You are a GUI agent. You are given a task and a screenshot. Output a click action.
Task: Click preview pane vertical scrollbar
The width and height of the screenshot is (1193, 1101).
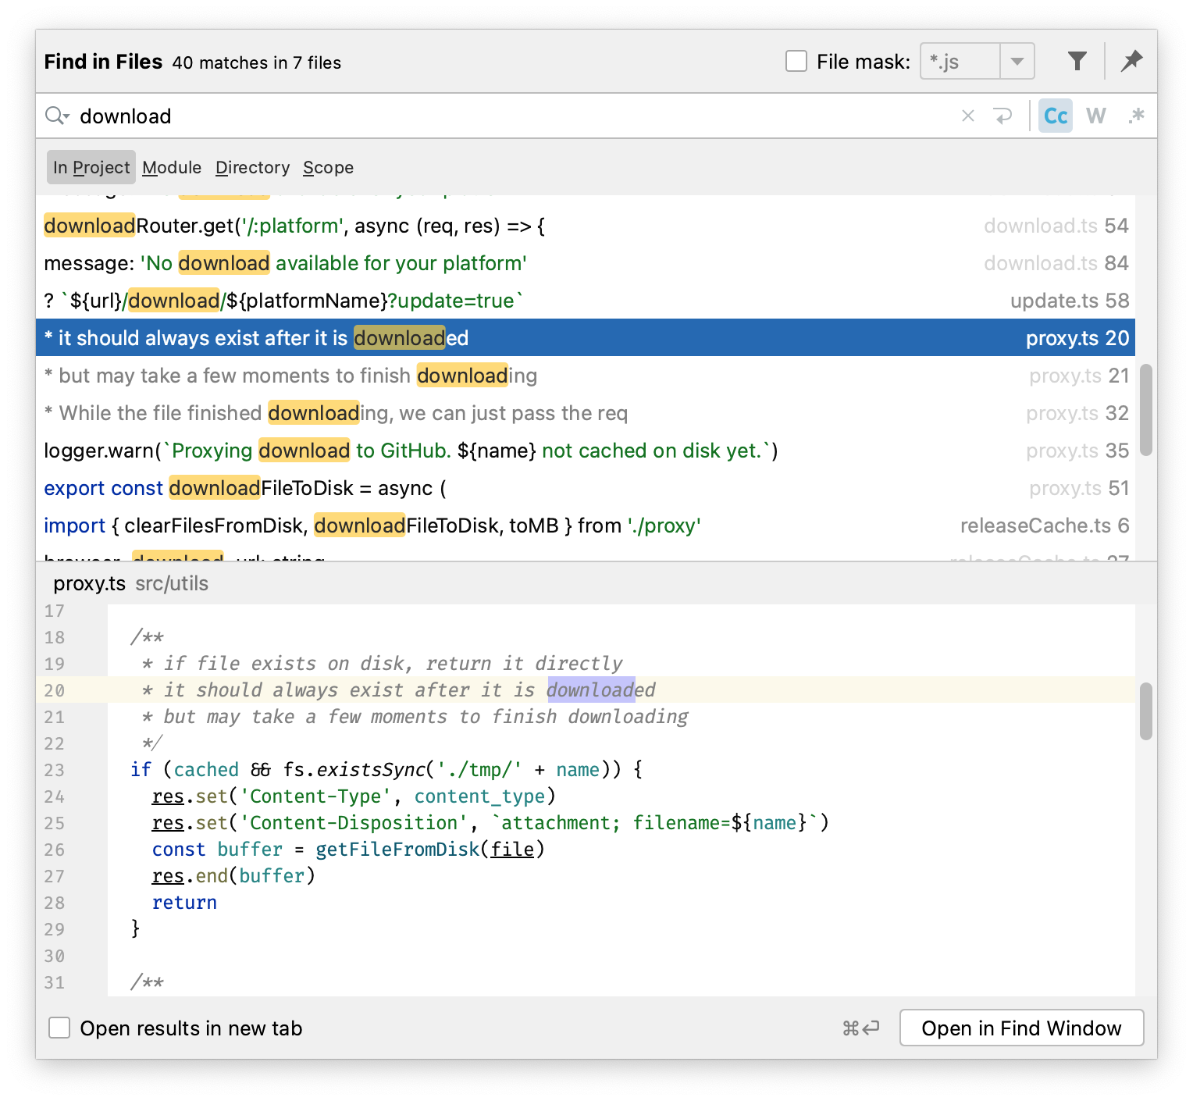[x=1145, y=711]
